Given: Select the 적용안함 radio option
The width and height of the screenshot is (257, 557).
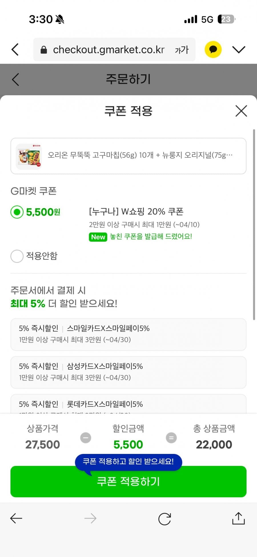Looking at the screenshot, I should [x=17, y=256].
